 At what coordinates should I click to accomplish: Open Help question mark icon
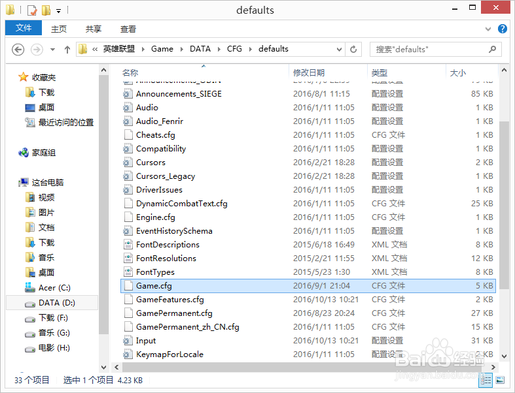tap(502, 29)
